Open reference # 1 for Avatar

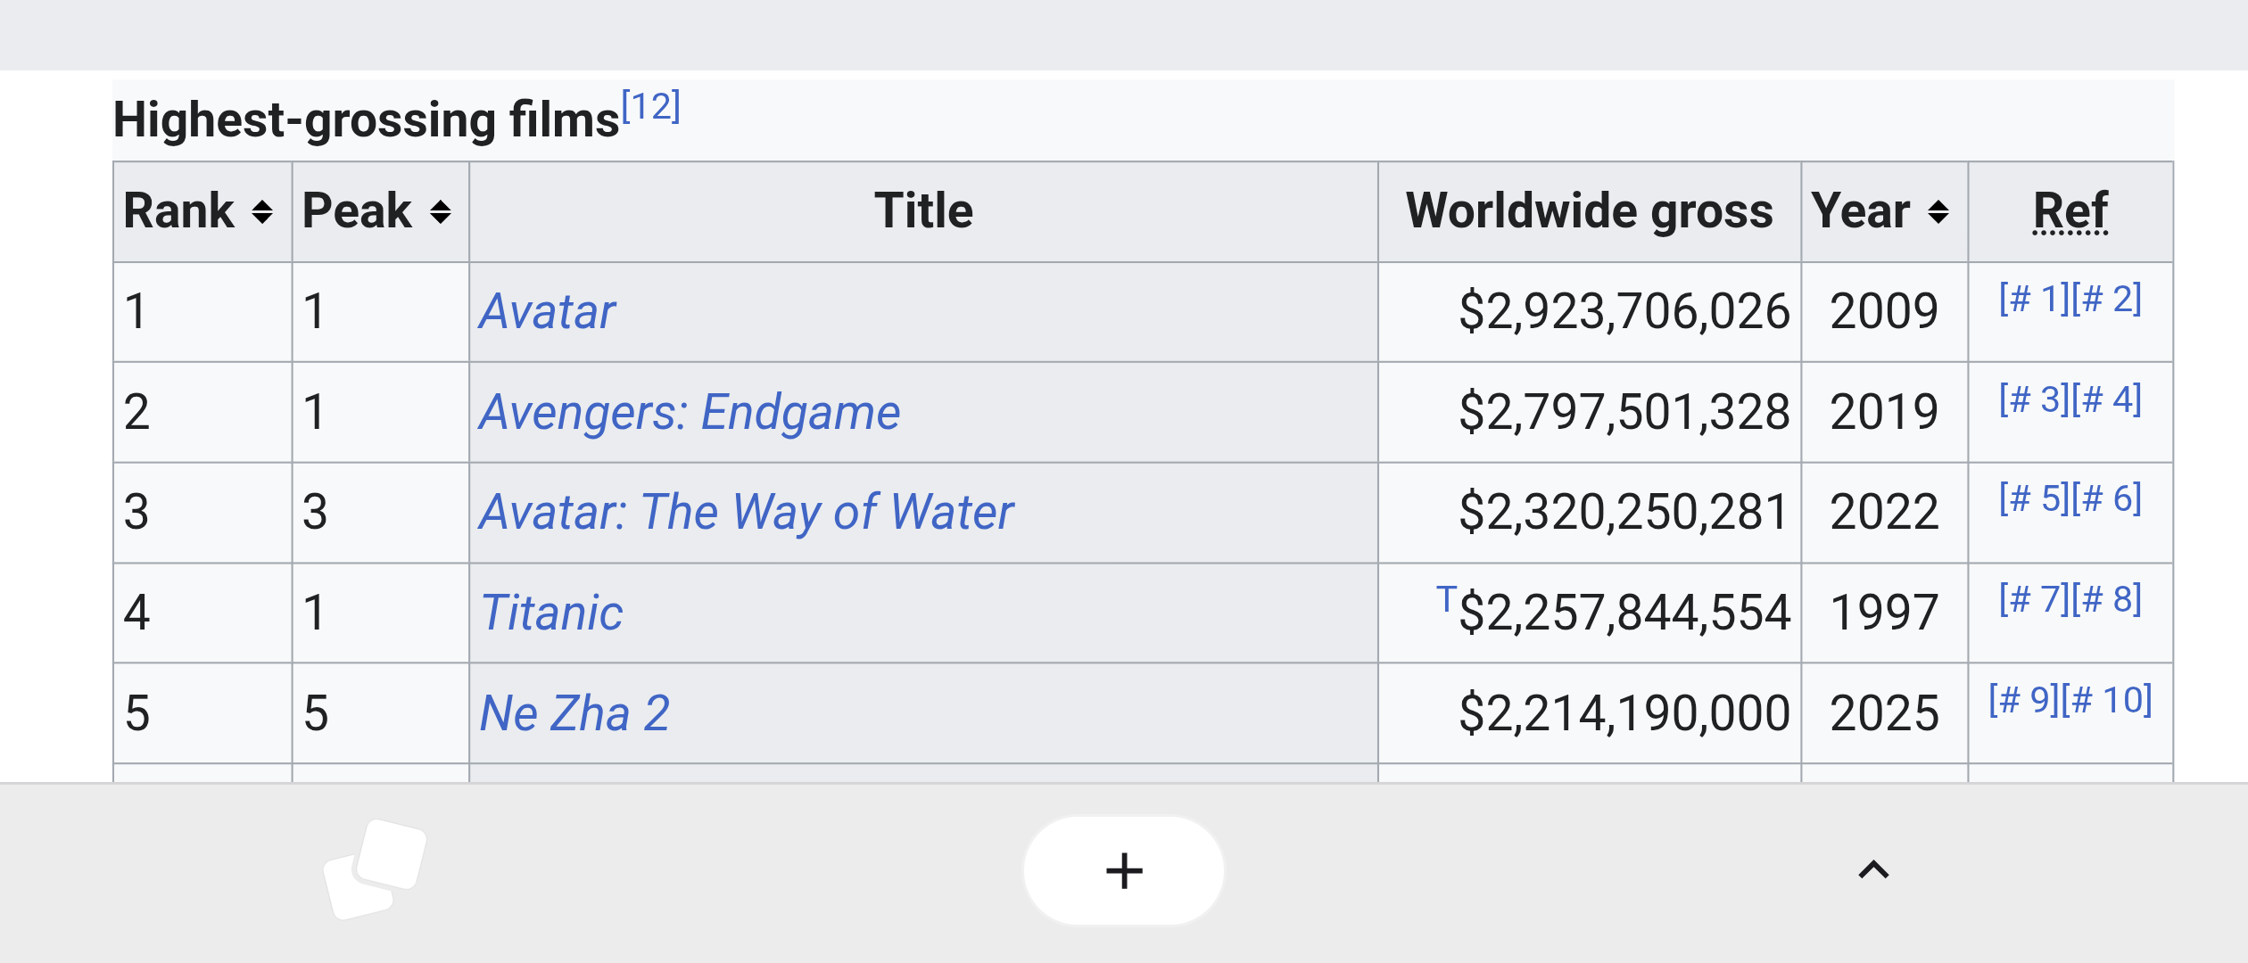click(2034, 299)
